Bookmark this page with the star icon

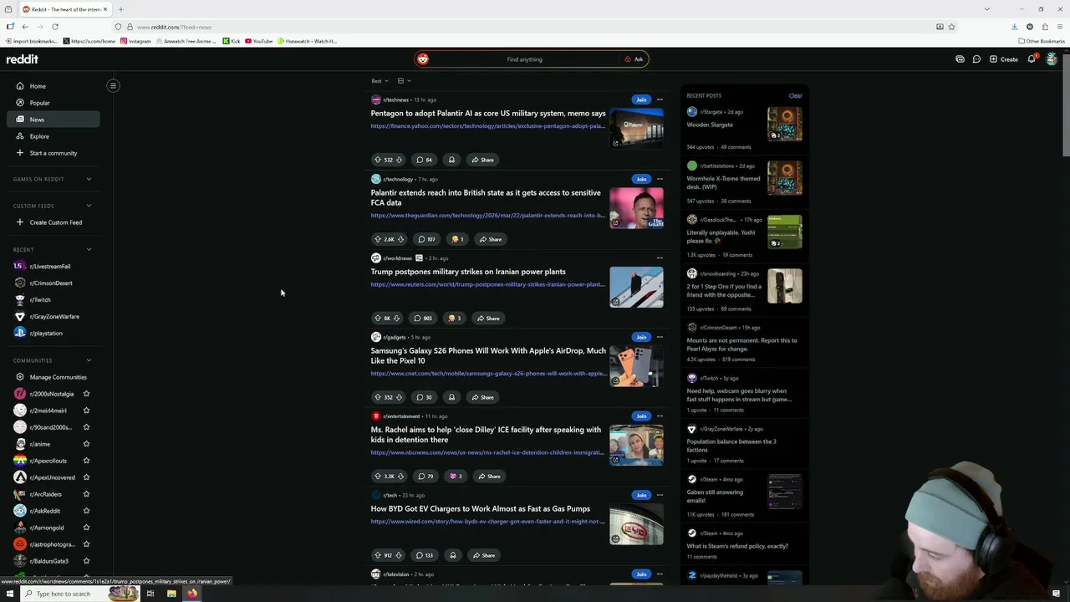(x=951, y=27)
